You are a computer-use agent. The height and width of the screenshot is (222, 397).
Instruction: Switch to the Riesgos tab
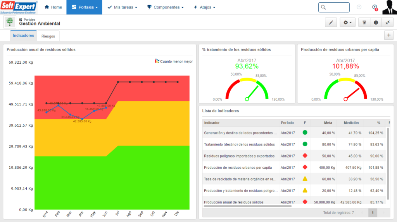[x=48, y=36]
